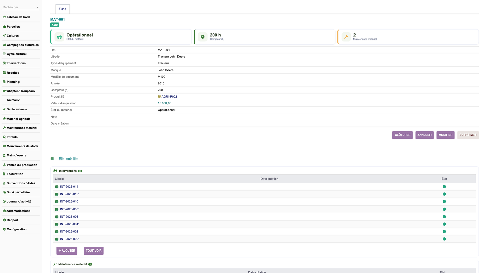This screenshot has width=486, height=273.
Task: Switch to the Fiche tab
Action: click(x=63, y=9)
